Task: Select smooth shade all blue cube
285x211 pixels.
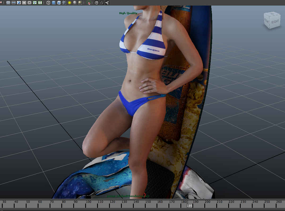Action: [54, 3]
